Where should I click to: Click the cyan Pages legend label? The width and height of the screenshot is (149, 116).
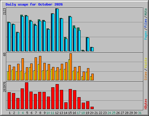(146, 35)
